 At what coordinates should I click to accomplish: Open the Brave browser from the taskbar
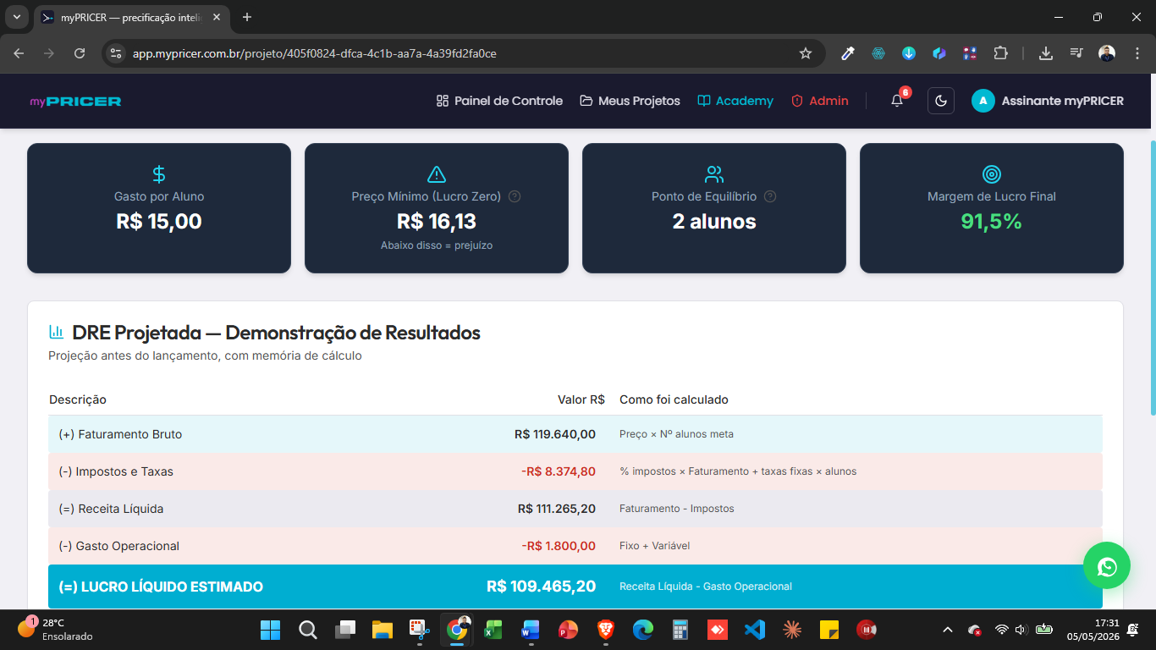pyautogui.click(x=605, y=630)
